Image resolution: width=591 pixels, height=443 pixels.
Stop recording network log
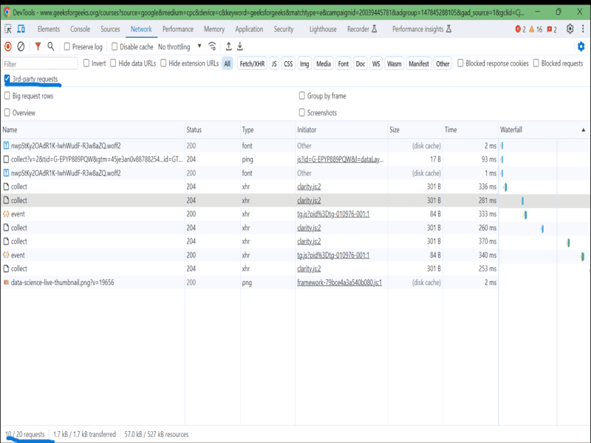click(8, 47)
